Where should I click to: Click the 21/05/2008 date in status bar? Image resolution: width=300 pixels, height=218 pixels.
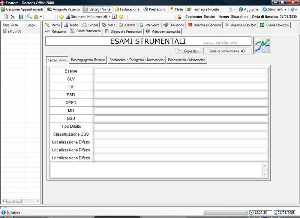tap(286, 213)
